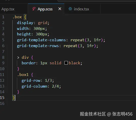Click the grid-template-rows property
The width and height of the screenshot is (136, 120).
tap(38, 46)
